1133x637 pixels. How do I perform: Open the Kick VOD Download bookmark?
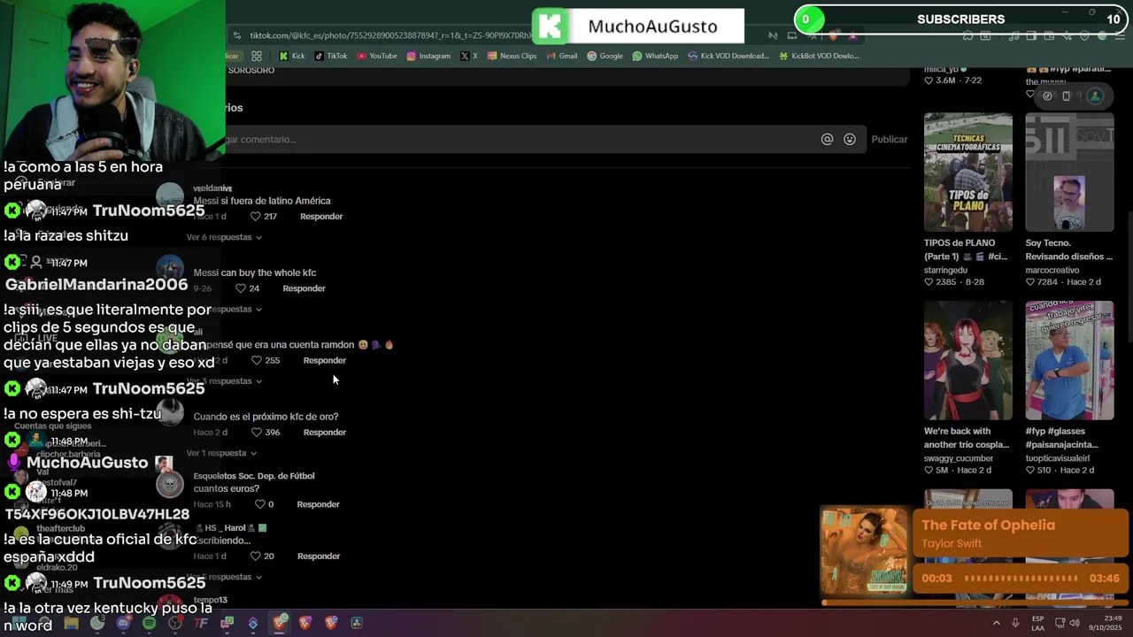click(728, 56)
